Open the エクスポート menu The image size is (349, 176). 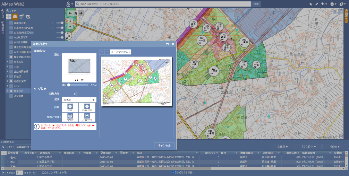pyautogui.click(x=308, y=147)
